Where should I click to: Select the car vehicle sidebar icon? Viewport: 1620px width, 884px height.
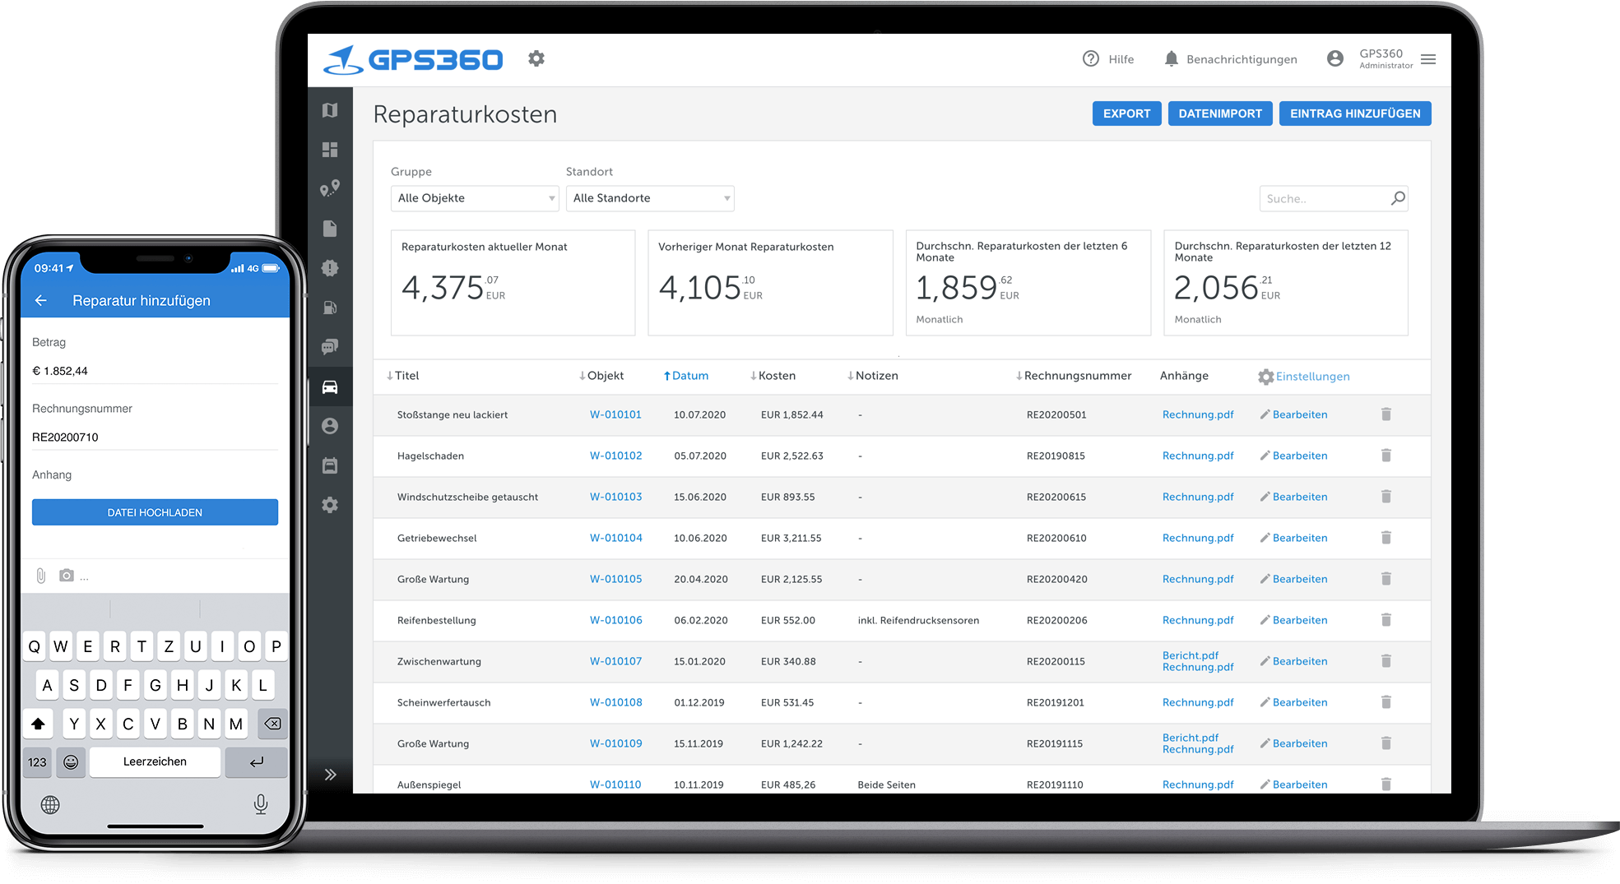coord(330,386)
